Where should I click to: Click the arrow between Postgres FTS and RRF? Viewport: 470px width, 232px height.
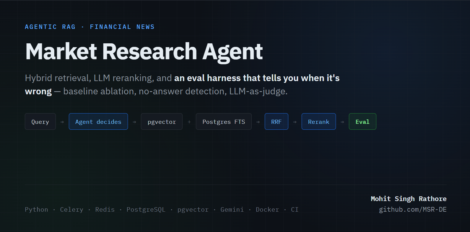[x=258, y=122]
